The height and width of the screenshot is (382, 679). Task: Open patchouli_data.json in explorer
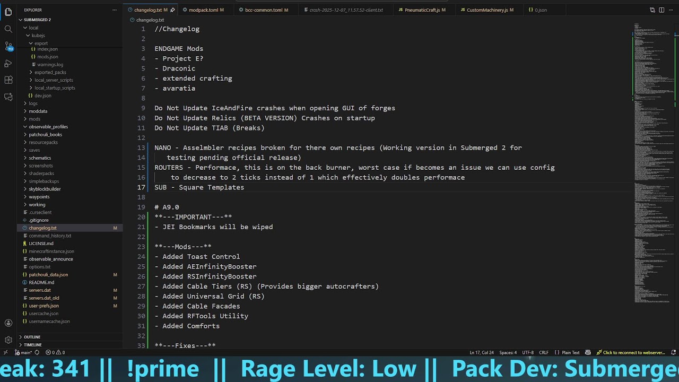pos(71,275)
